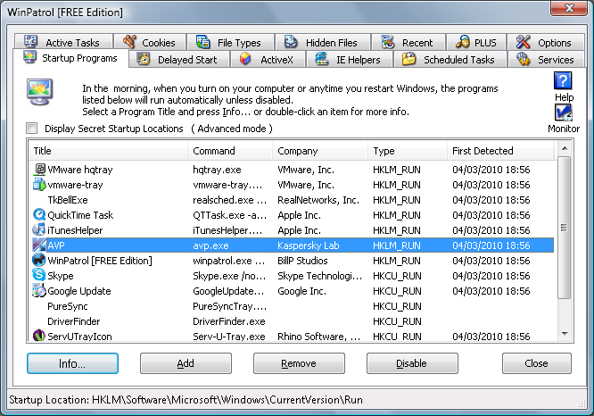Screen dimensions: 594x416
Task: Click the iTunesHelper music icon
Action: pos(39,229)
